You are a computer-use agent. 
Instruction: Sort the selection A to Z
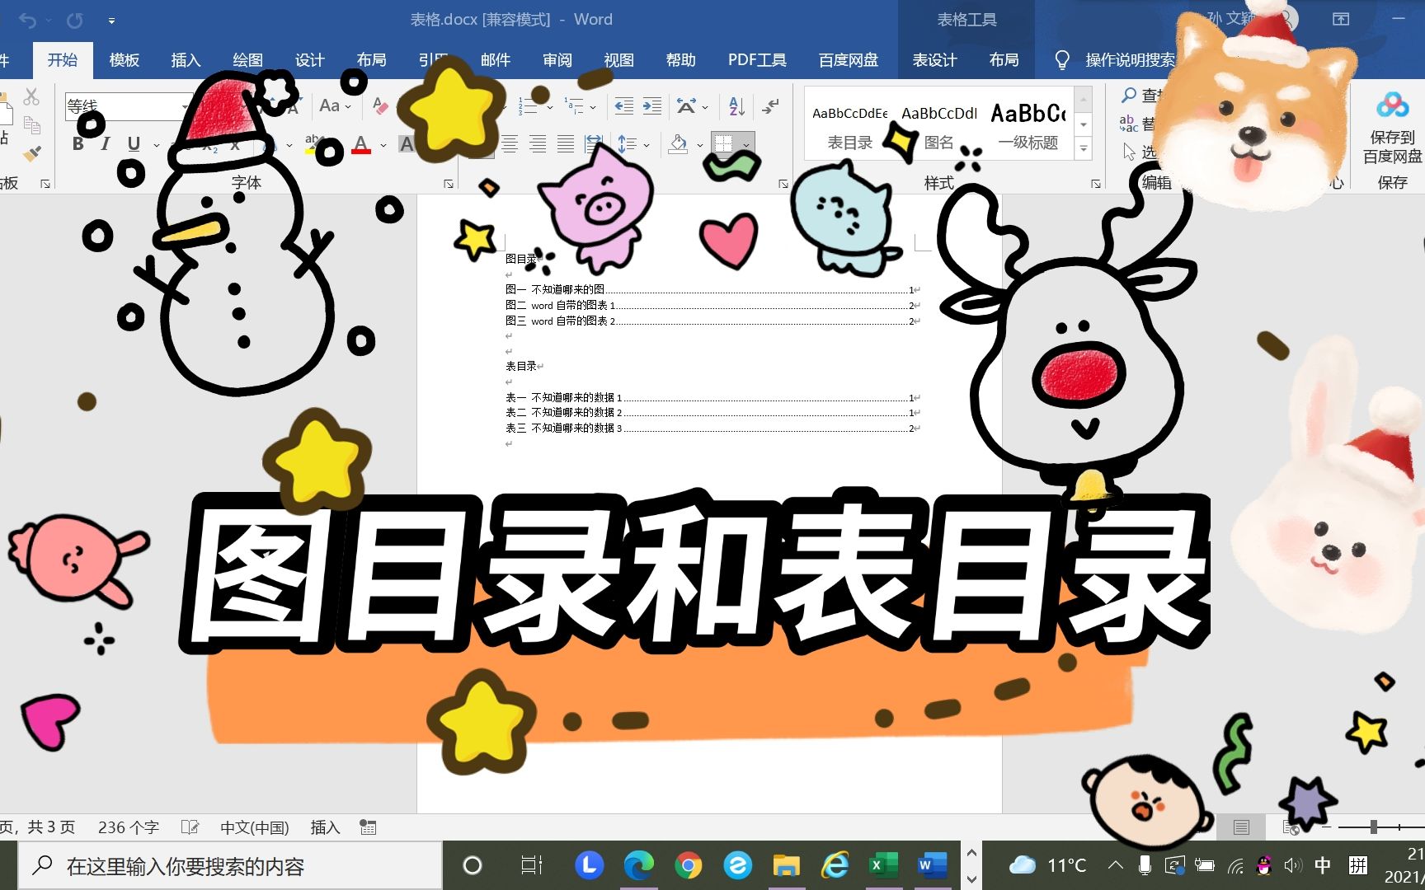tap(737, 105)
